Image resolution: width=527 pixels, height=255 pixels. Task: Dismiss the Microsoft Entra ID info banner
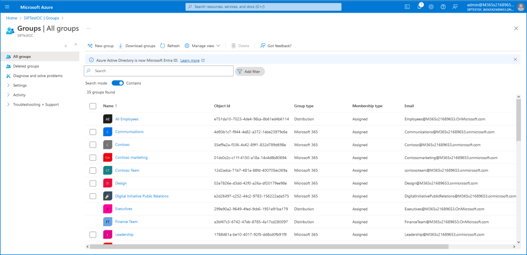tap(515, 59)
